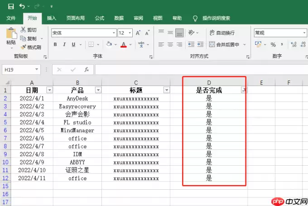Switch to the 页面布局 tab
The image size is (308, 206).
[76, 18]
